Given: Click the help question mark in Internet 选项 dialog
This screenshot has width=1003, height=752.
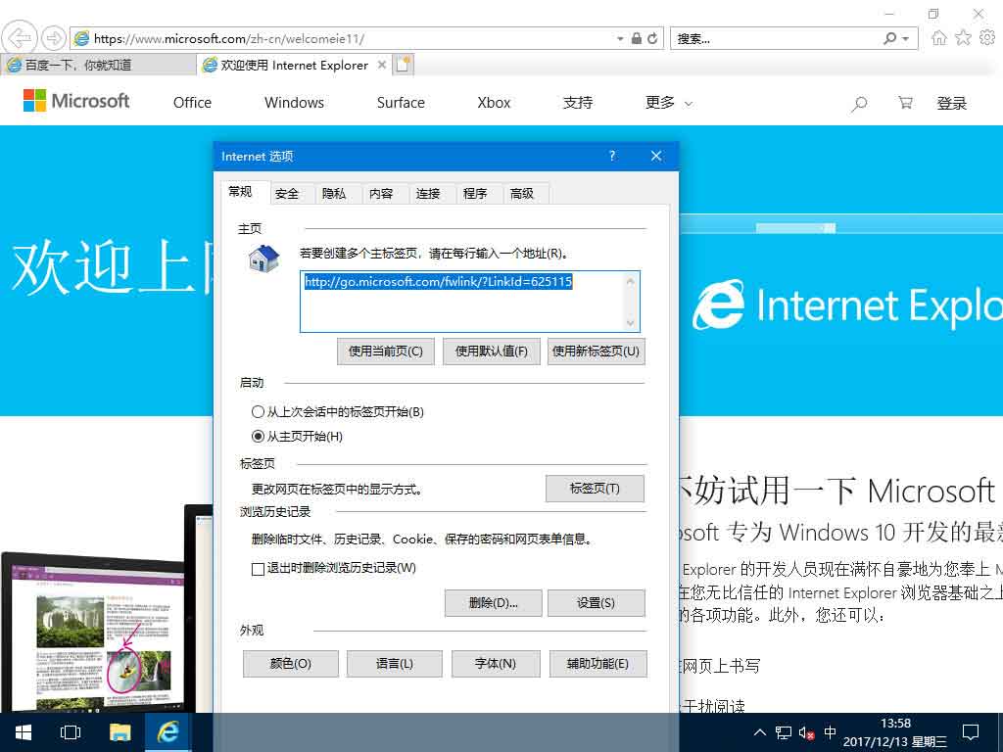Looking at the screenshot, I should (612, 156).
